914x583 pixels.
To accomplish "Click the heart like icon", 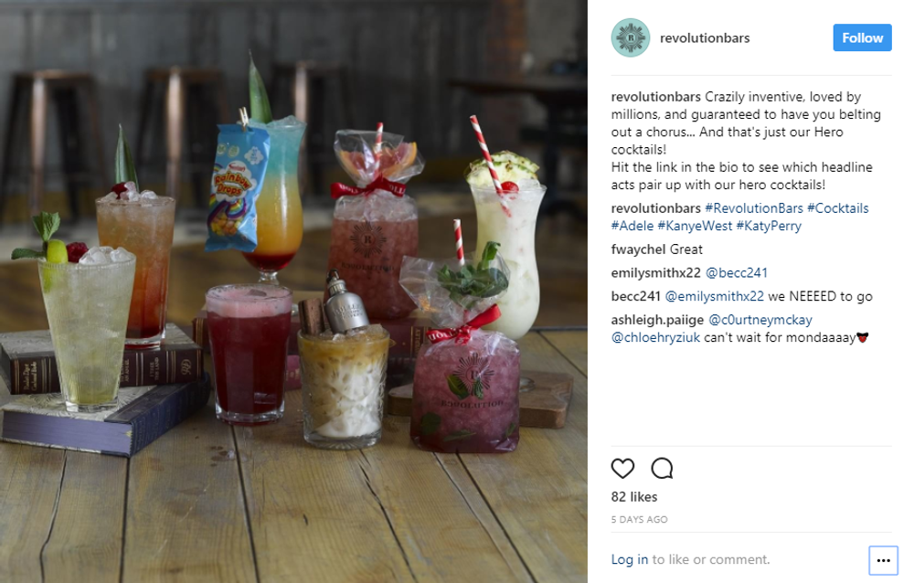I will pyautogui.click(x=622, y=468).
